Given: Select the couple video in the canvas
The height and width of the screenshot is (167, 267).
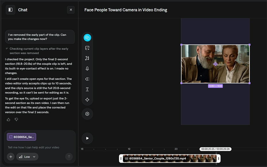Looking at the screenshot, I should click(215, 64).
